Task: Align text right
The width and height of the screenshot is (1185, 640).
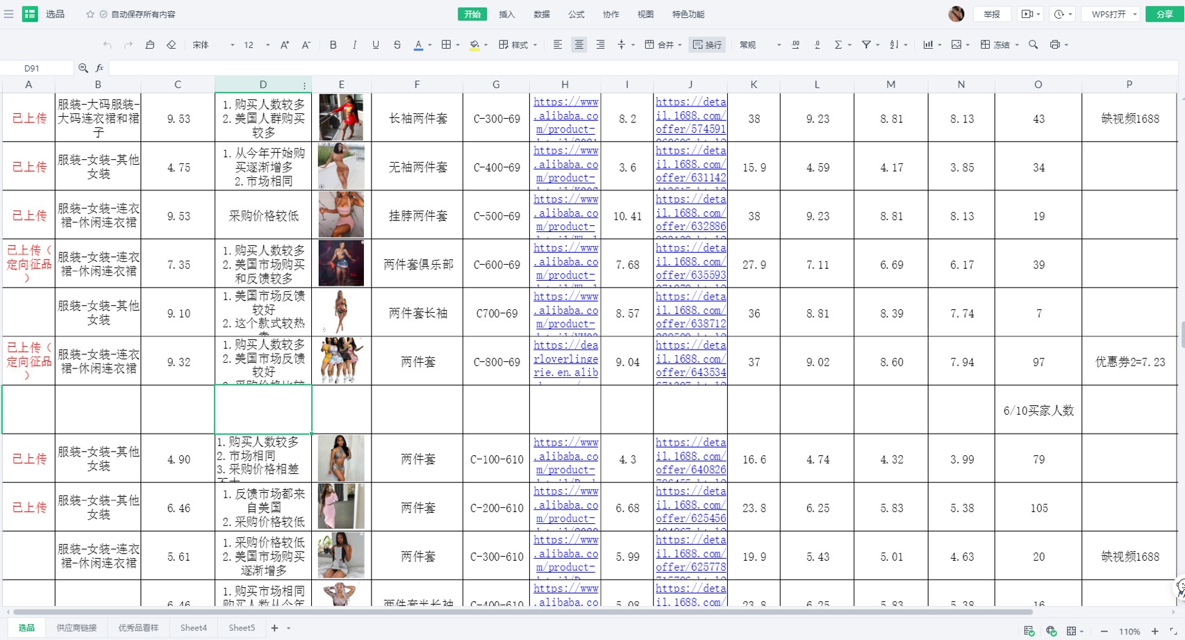Action: click(x=600, y=44)
